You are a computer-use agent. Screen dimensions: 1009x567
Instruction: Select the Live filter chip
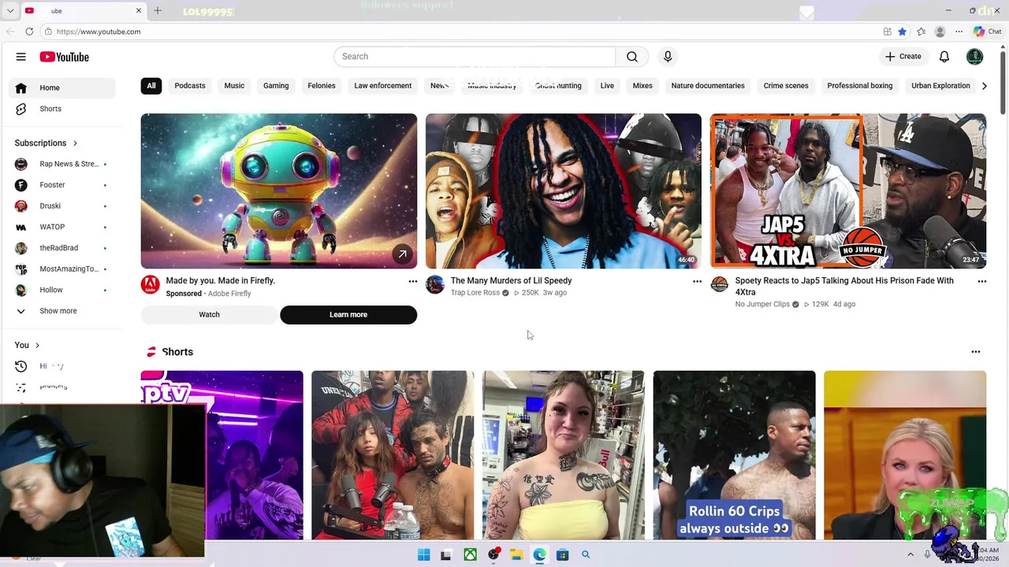[x=607, y=86]
